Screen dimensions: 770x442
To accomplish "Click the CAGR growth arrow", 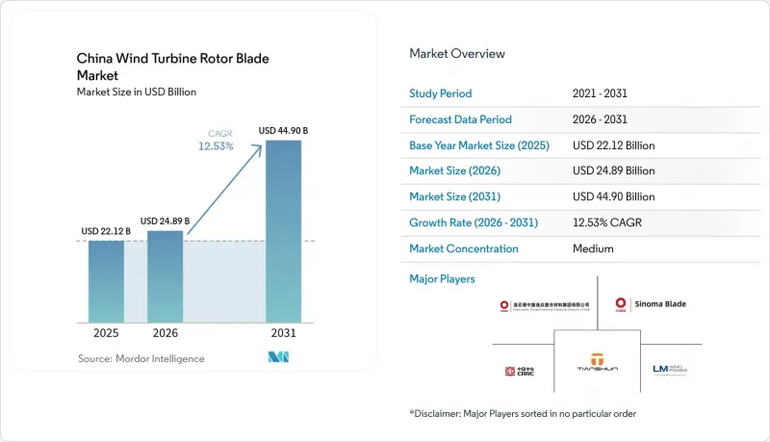I will pyautogui.click(x=224, y=190).
